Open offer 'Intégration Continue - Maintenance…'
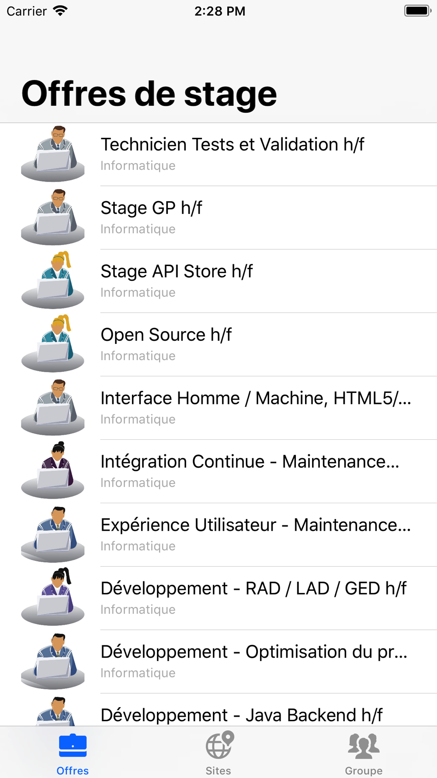Image resolution: width=437 pixels, height=778 pixels. click(218, 472)
